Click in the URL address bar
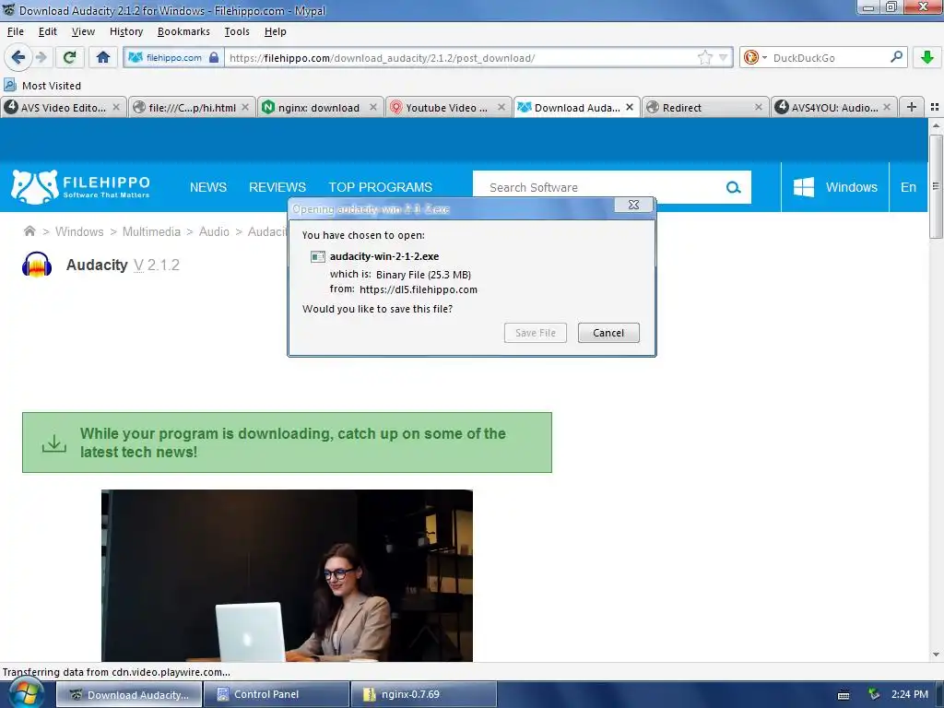The width and height of the screenshot is (944, 708). point(461,58)
